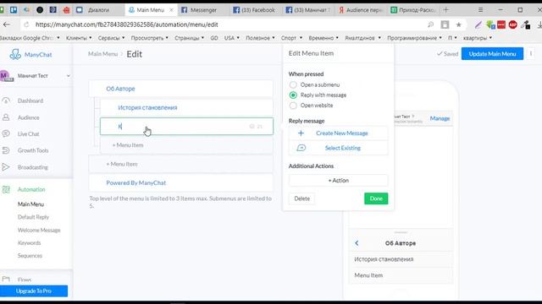Image resolution: width=542 pixels, height=304 pixels.
Task: Select the История становления menu item
Action: pos(186,107)
